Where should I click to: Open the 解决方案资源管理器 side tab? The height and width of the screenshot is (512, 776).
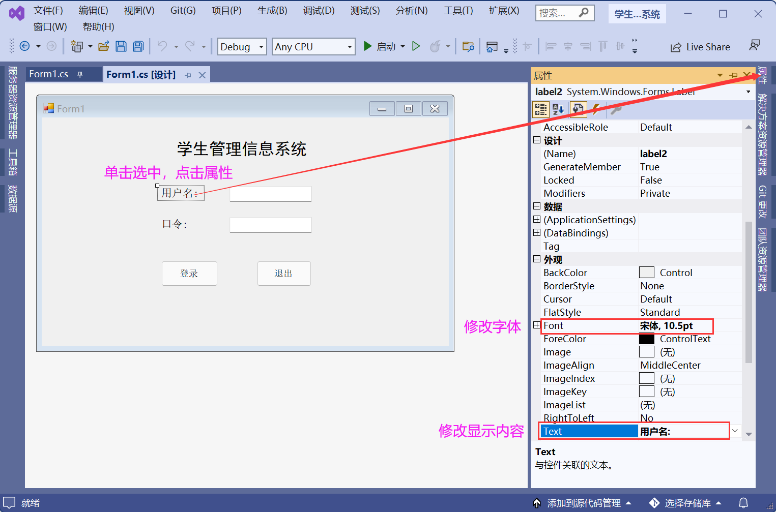click(x=762, y=134)
